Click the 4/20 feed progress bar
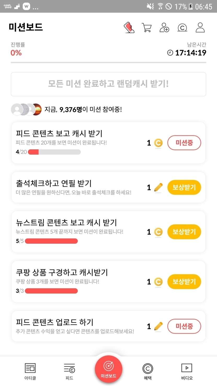 coord(54,152)
